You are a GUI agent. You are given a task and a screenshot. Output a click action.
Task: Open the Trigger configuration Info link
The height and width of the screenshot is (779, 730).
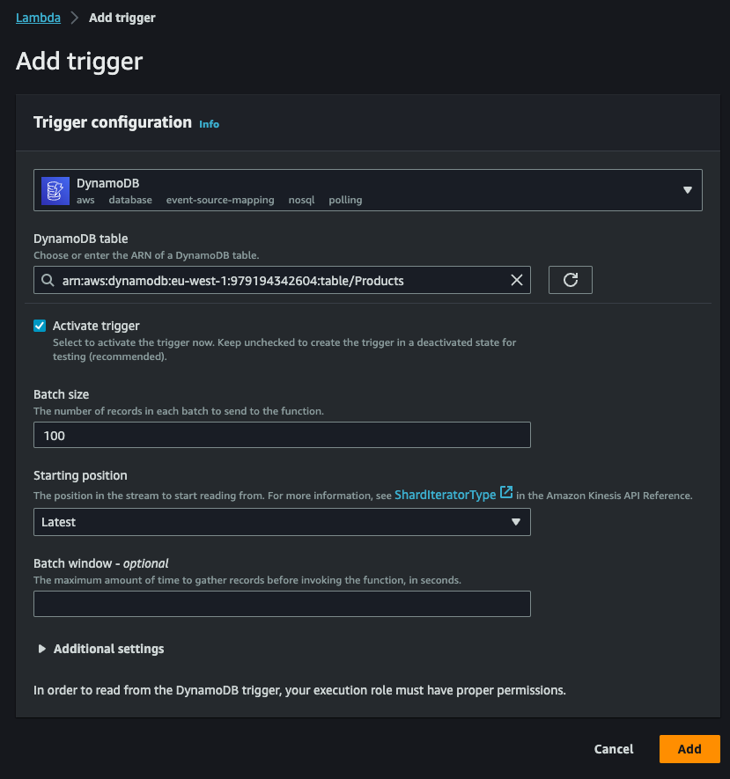pos(209,124)
